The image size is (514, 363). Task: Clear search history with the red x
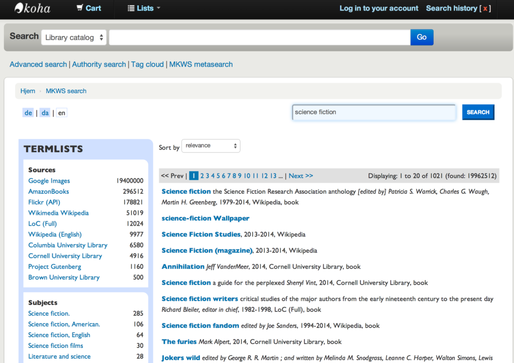coord(485,8)
